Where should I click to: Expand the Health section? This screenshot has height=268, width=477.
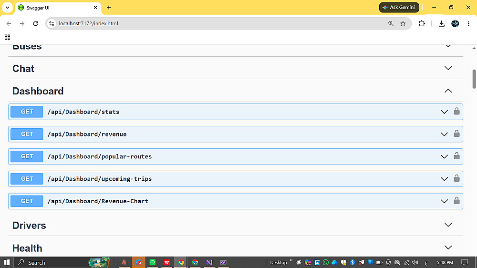448,247
